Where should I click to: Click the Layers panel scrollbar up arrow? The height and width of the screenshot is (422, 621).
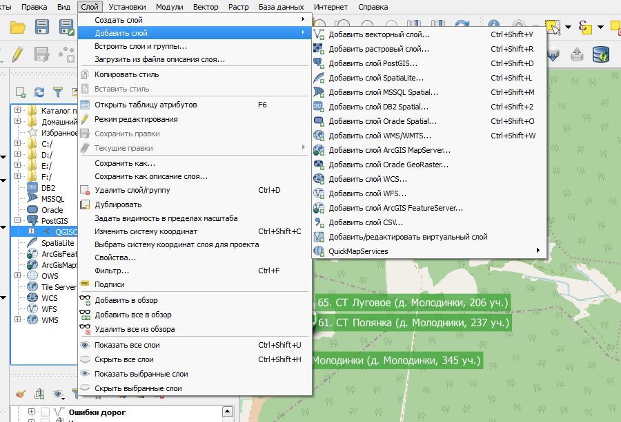point(227,411)
